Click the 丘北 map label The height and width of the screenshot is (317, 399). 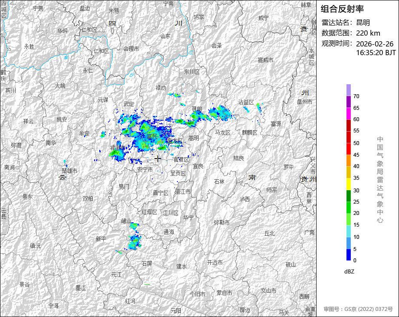270,233
